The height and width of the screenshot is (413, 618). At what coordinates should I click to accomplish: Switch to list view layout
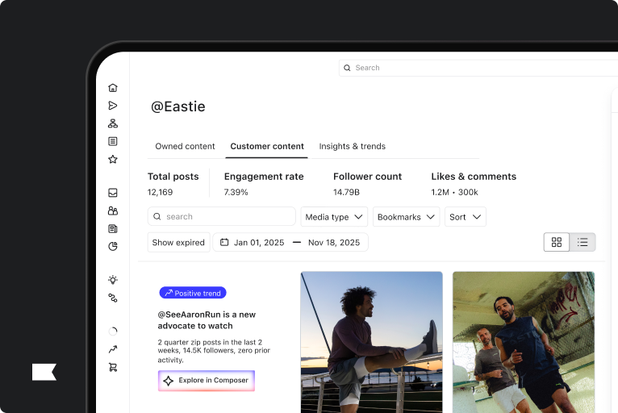(583, 242)
